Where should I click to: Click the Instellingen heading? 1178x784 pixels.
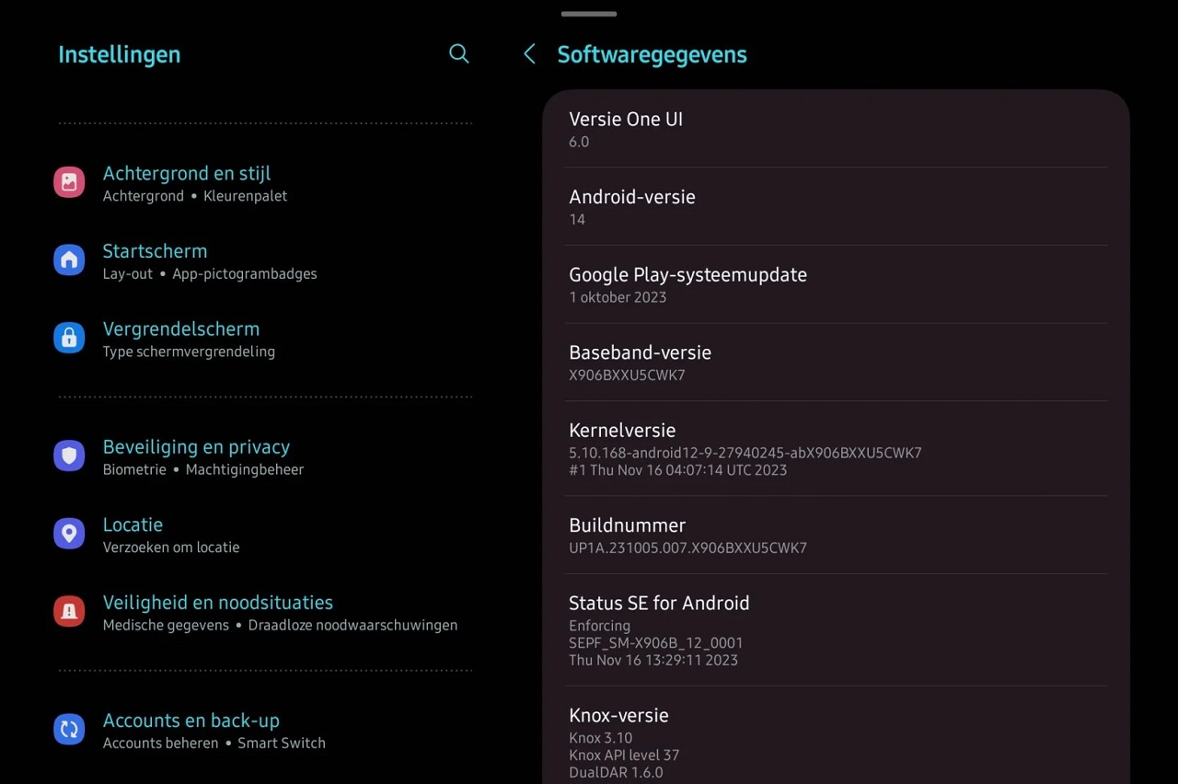[119, 54]
